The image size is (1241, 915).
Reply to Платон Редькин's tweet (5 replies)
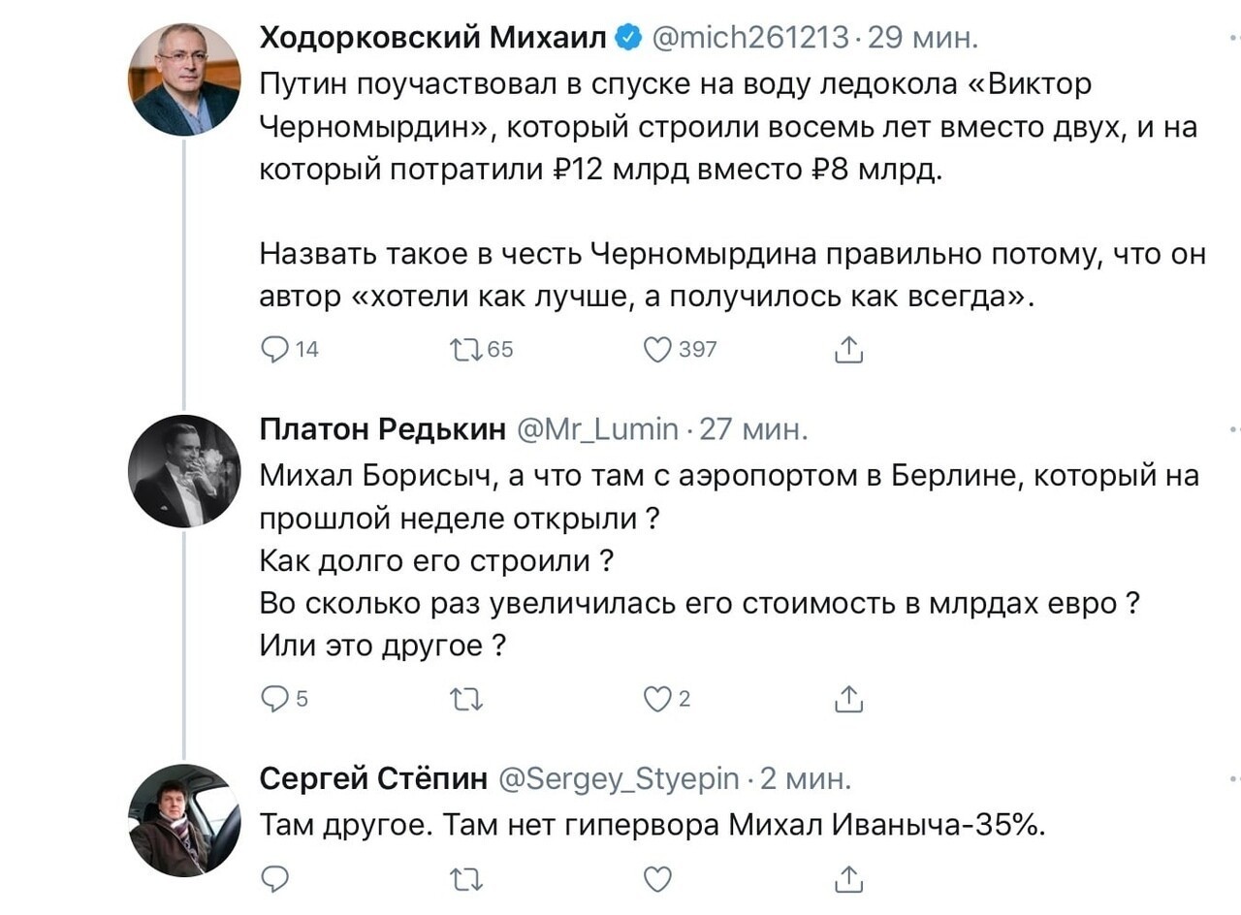point(285,698)
